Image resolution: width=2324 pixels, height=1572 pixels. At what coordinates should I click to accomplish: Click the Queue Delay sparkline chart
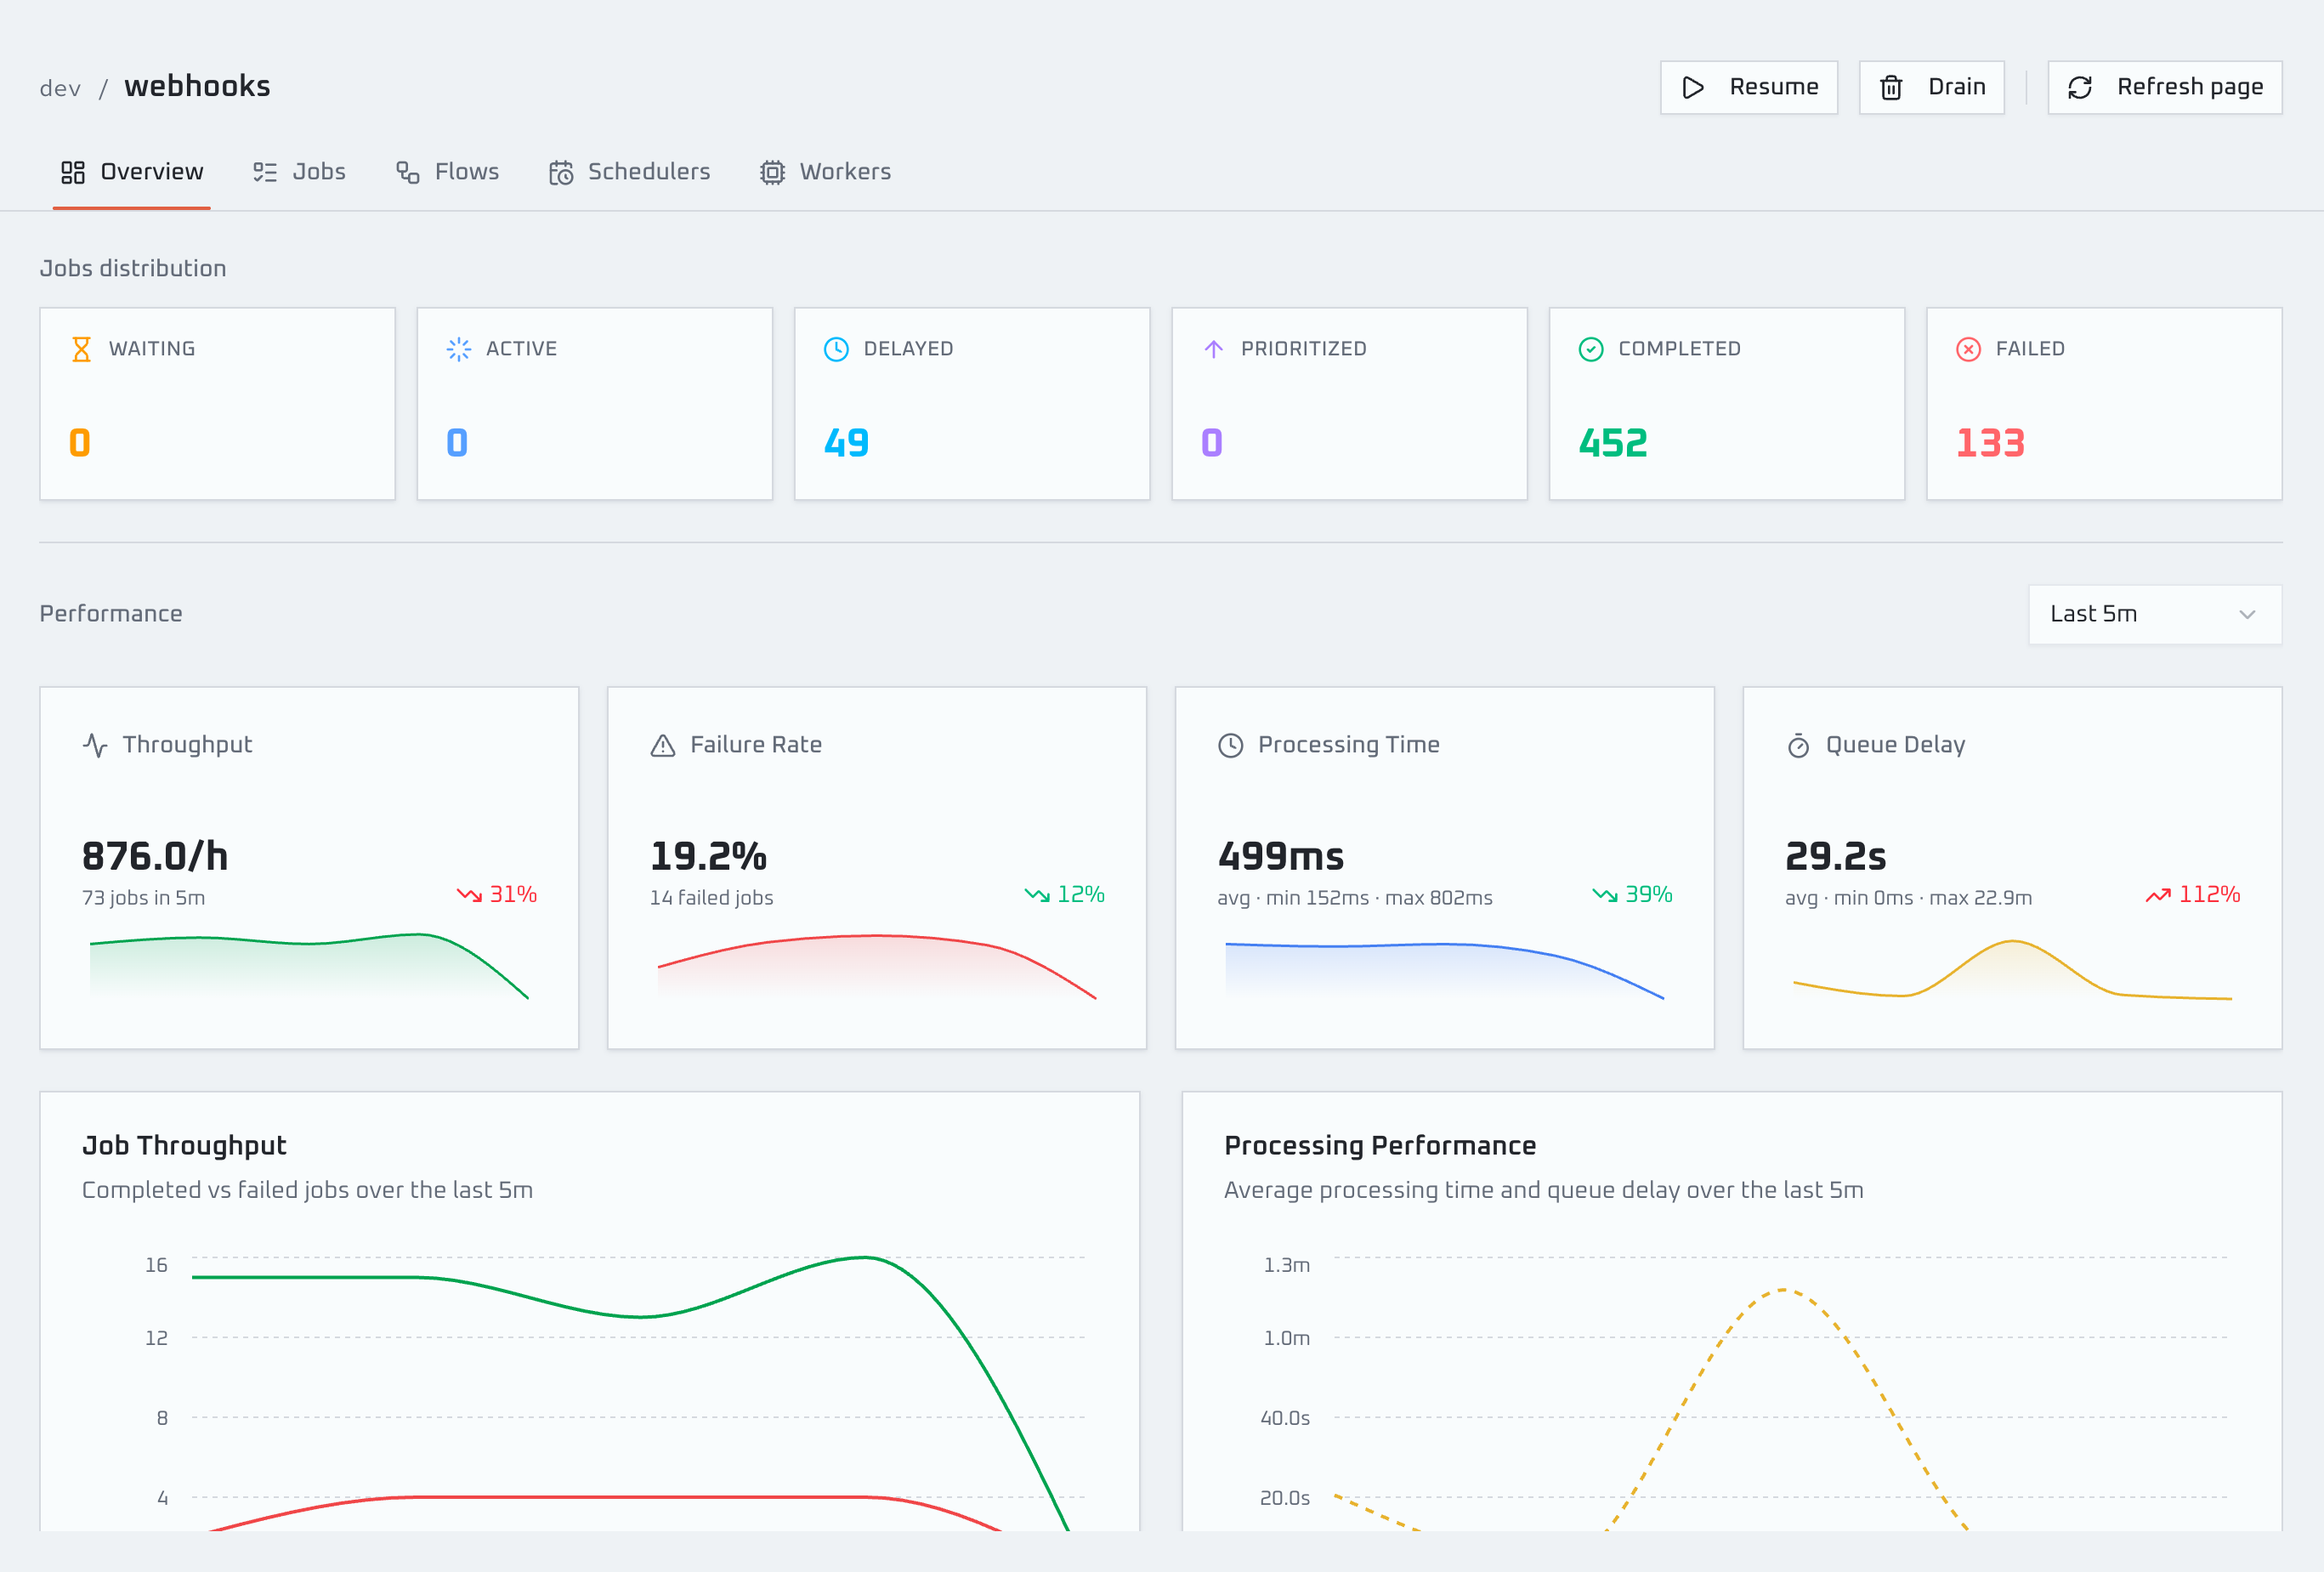coord(2012,969)
